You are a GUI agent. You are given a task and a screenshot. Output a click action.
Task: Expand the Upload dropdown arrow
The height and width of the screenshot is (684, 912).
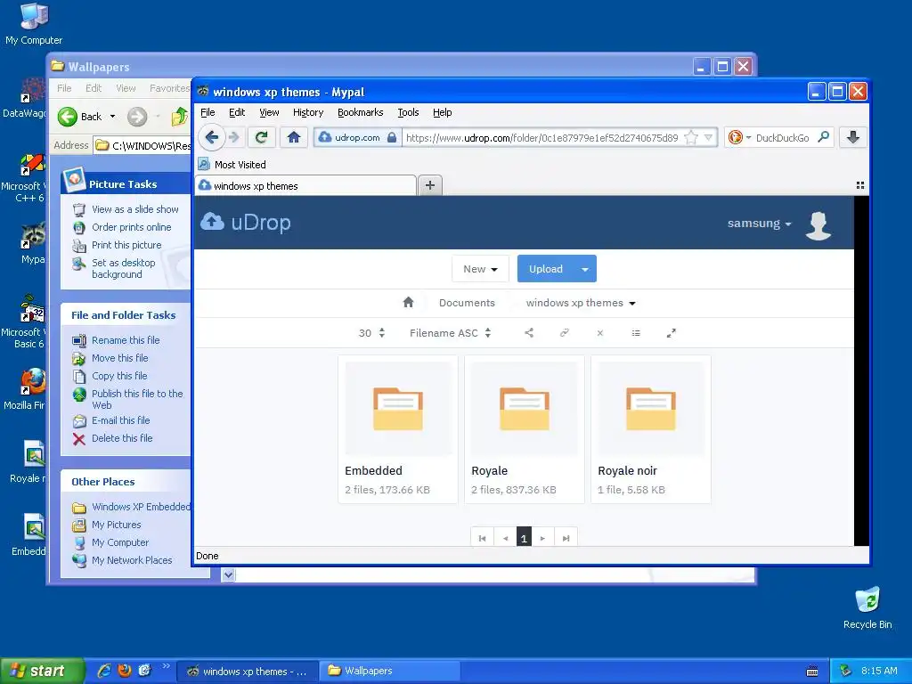pos(585,269)
